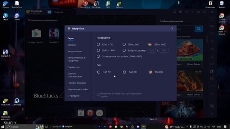The height and width of the screenshot is (129, 230).
Task: Open Skype desktop shortcut
Action: (5, 16)
